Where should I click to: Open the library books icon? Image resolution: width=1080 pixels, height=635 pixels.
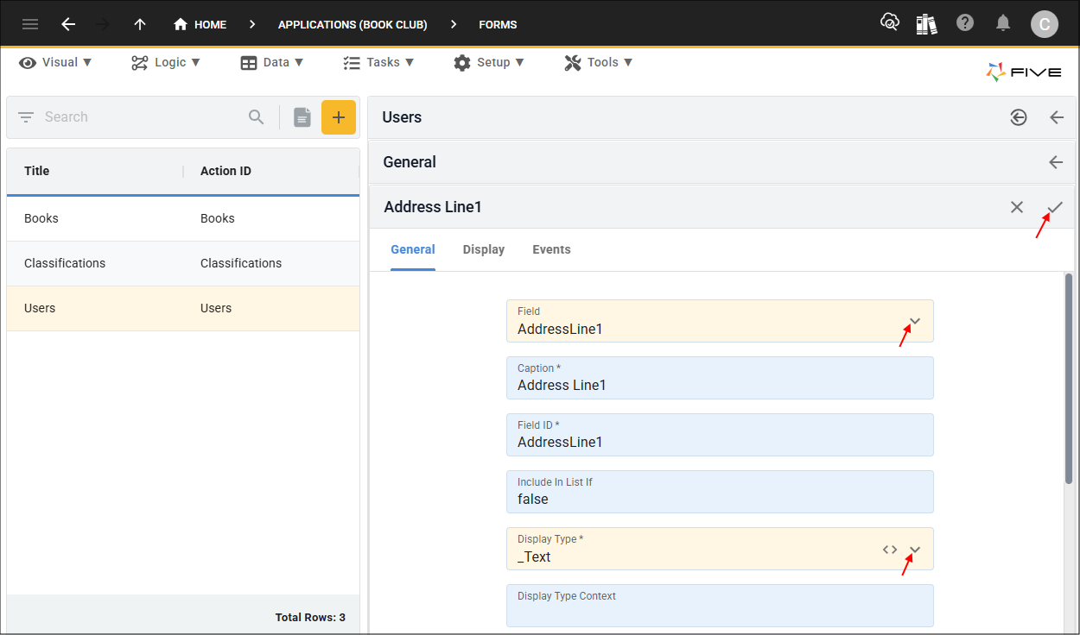pos(927,23)
